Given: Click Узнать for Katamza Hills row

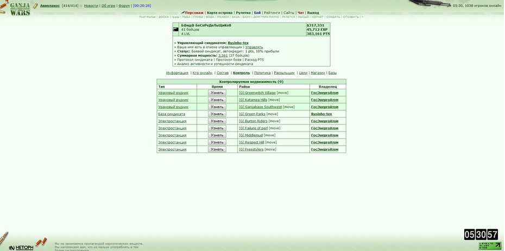Looking at the screenshot, I should (217, 100).
